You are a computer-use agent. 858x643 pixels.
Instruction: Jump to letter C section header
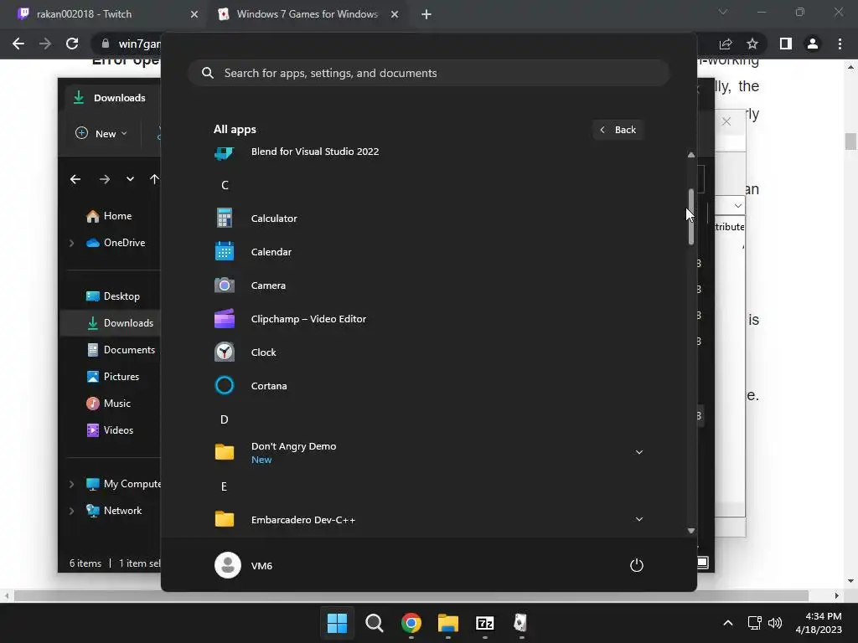tap(225, 185)
